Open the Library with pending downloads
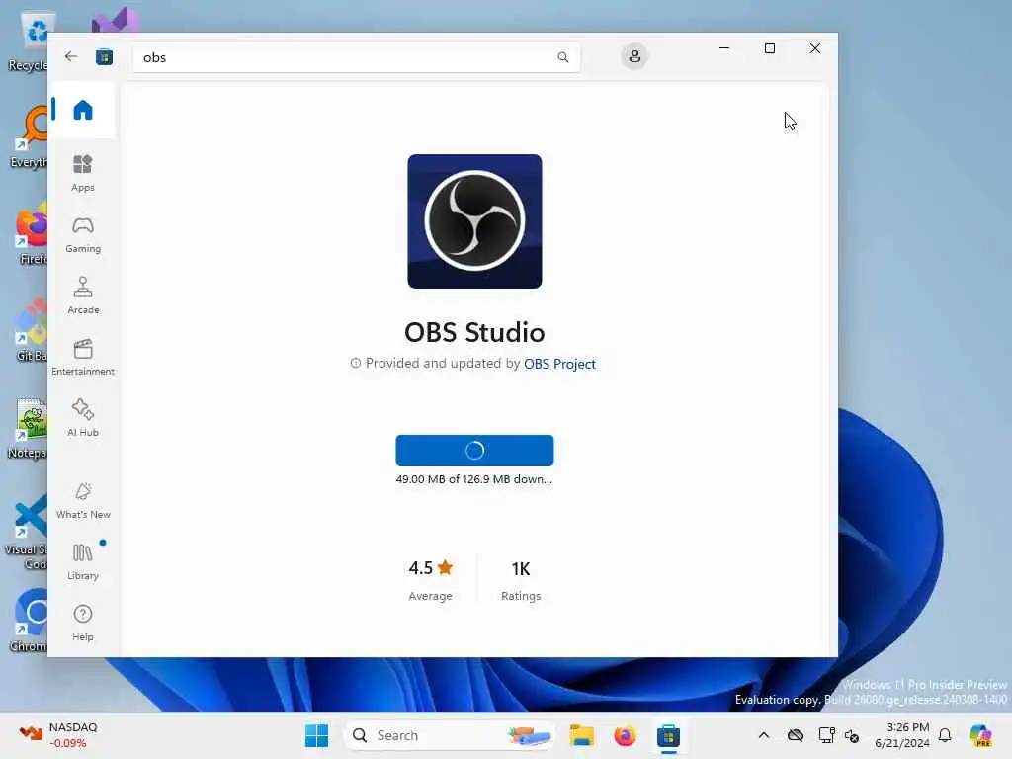 [x=83, y=561]
